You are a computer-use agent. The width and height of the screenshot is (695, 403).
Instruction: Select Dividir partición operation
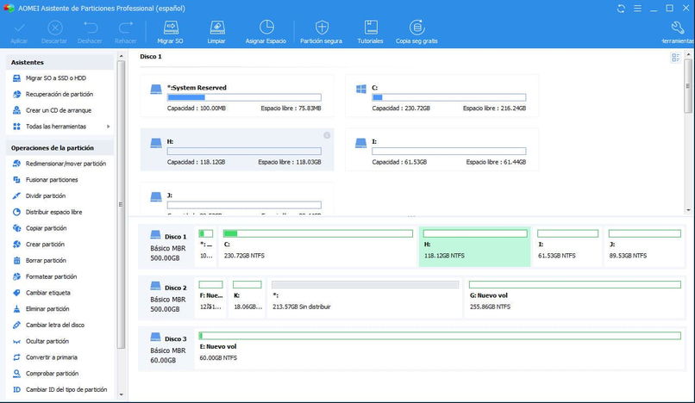point(45,195)
